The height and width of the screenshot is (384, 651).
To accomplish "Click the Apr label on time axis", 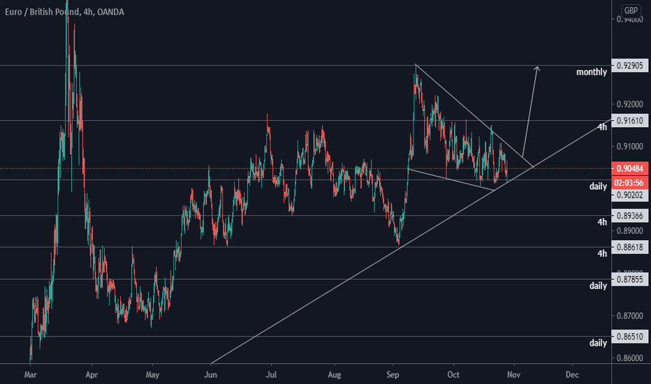I will 92,375.
